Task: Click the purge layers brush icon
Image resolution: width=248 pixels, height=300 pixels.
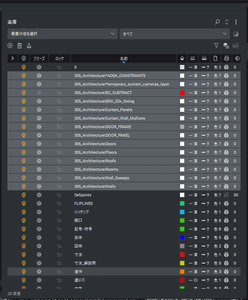Action: [29, 45]
